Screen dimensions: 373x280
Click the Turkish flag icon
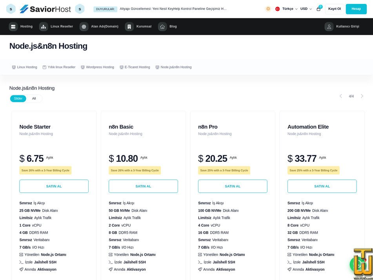[277, 9]
